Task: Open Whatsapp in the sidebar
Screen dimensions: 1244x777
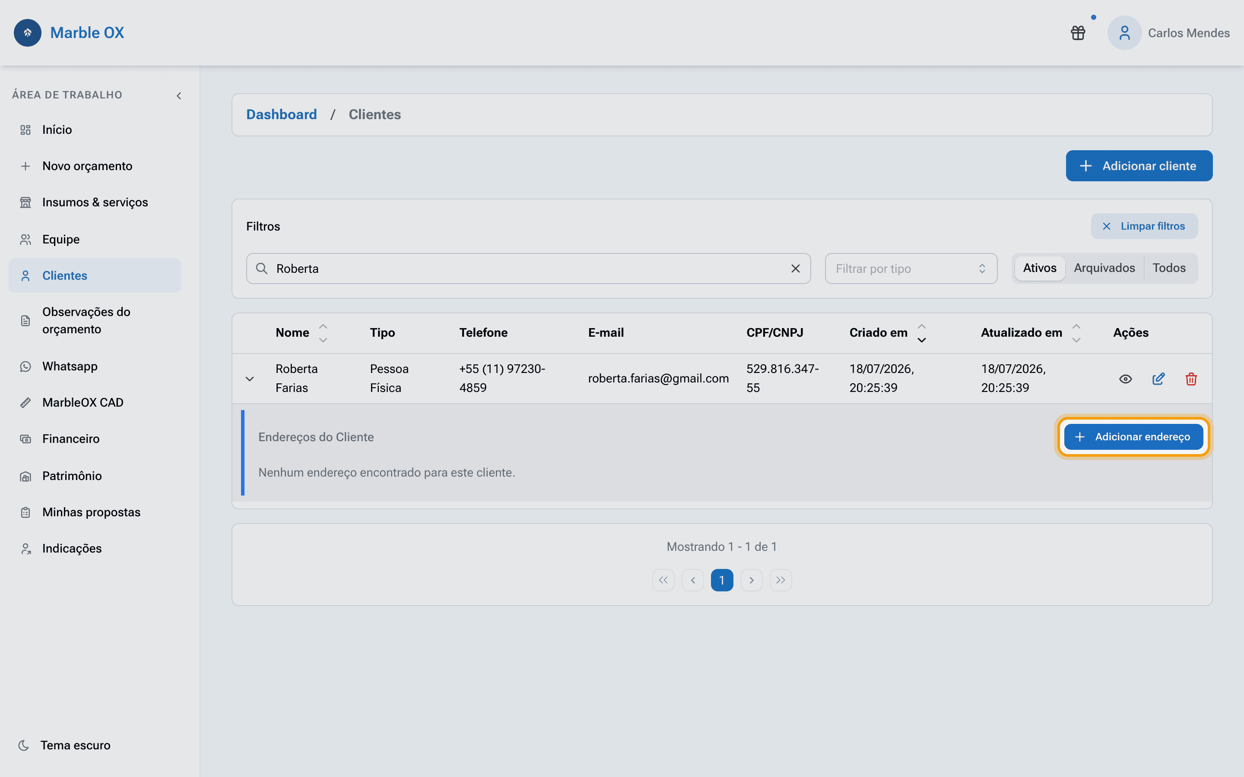Action: coord(95,366)
